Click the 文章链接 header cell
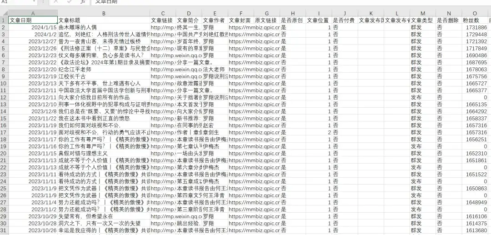The height and width of the screenshot is (235, 491). click(x=163, y=20)
